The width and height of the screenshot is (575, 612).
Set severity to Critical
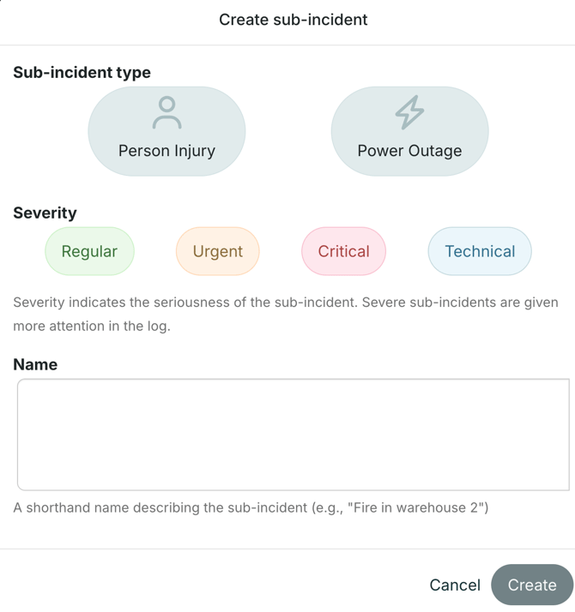coord(343,251)
